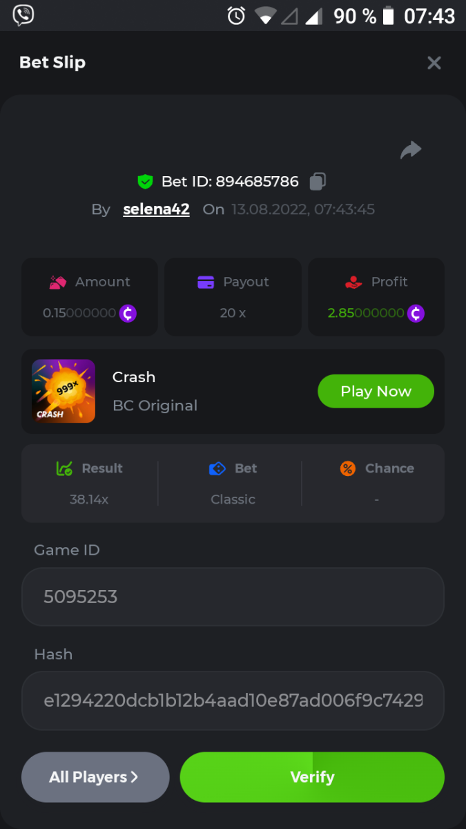Tap the green verified shield icon
This screenshot has width=466, height=829.
click(x=145, y=182)
